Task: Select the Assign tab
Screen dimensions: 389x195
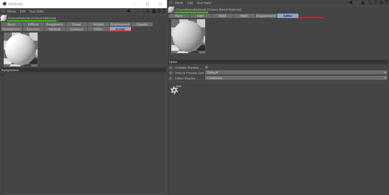Action: coord(120,29)
